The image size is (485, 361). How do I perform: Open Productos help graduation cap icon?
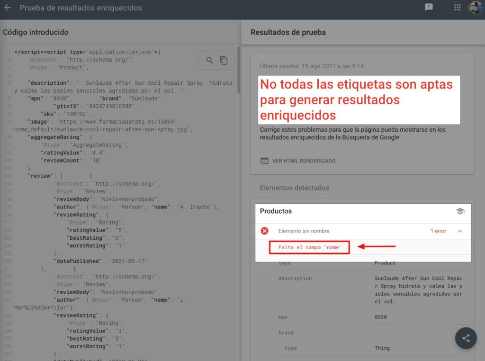click(x=460, y=211)
